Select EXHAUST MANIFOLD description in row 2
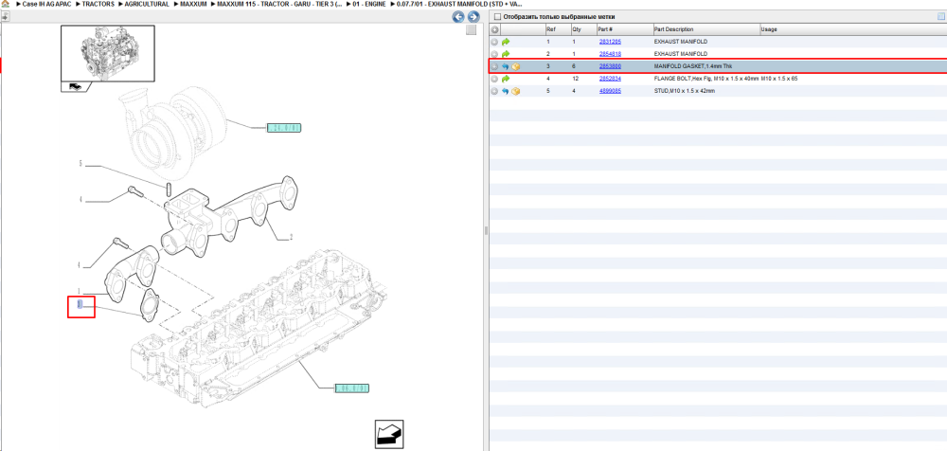The image size is (947, 451). click(681, 54)
